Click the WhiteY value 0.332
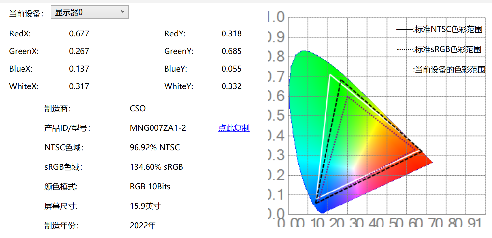 pos(232,86)
